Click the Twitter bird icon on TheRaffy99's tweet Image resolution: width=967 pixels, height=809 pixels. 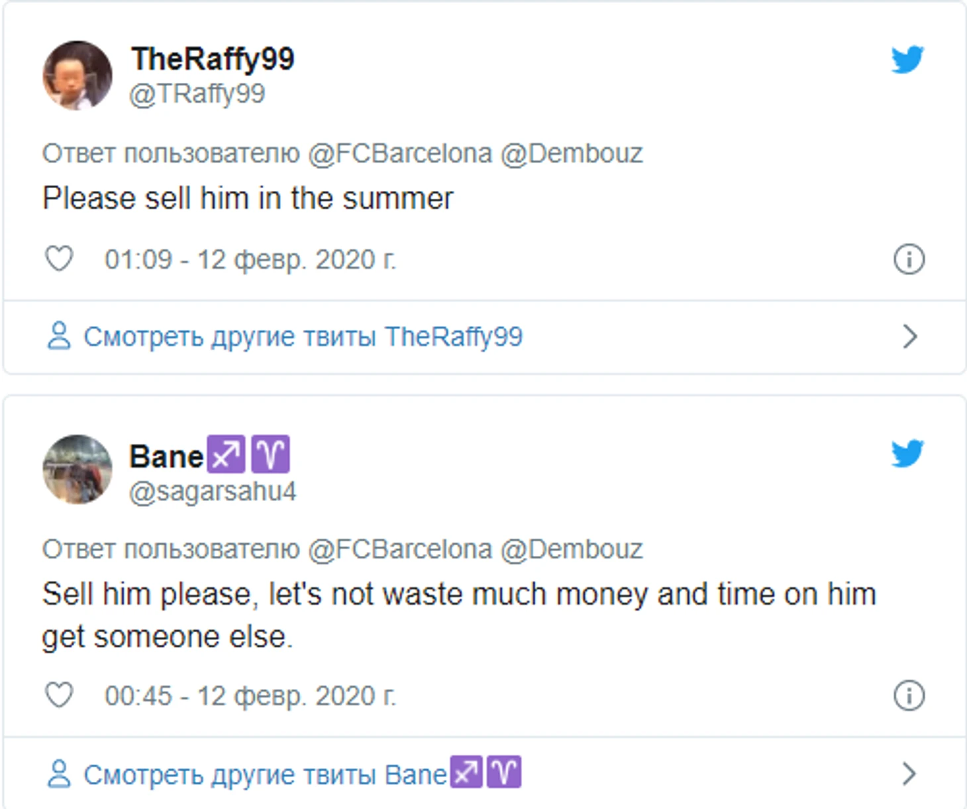pyautogui.click(x=907, y=60)
